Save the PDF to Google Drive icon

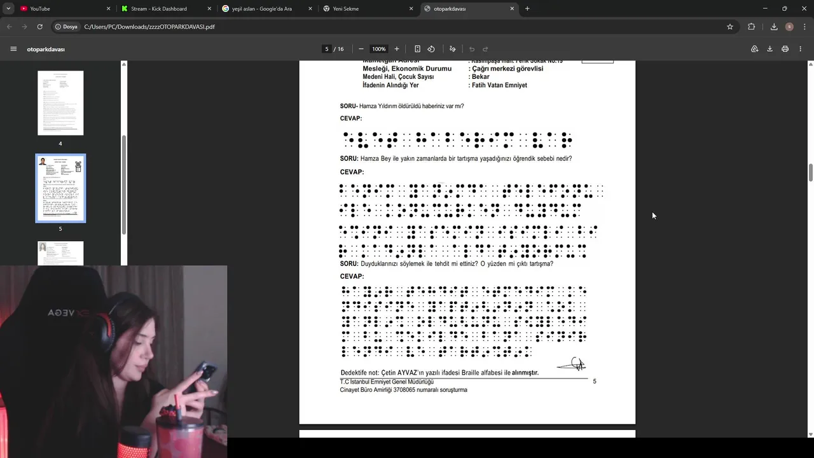[755, 49]
